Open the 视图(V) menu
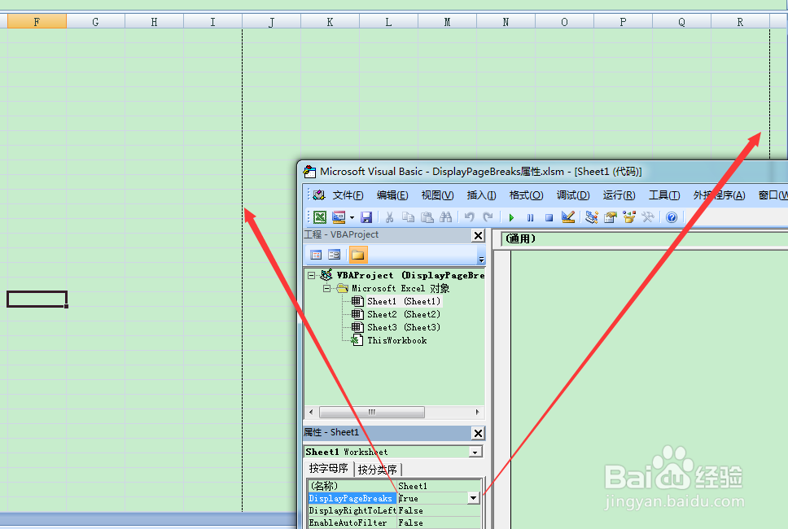This screenshot has width=788, height=529. pyautogui.click(x=437, y=195)
